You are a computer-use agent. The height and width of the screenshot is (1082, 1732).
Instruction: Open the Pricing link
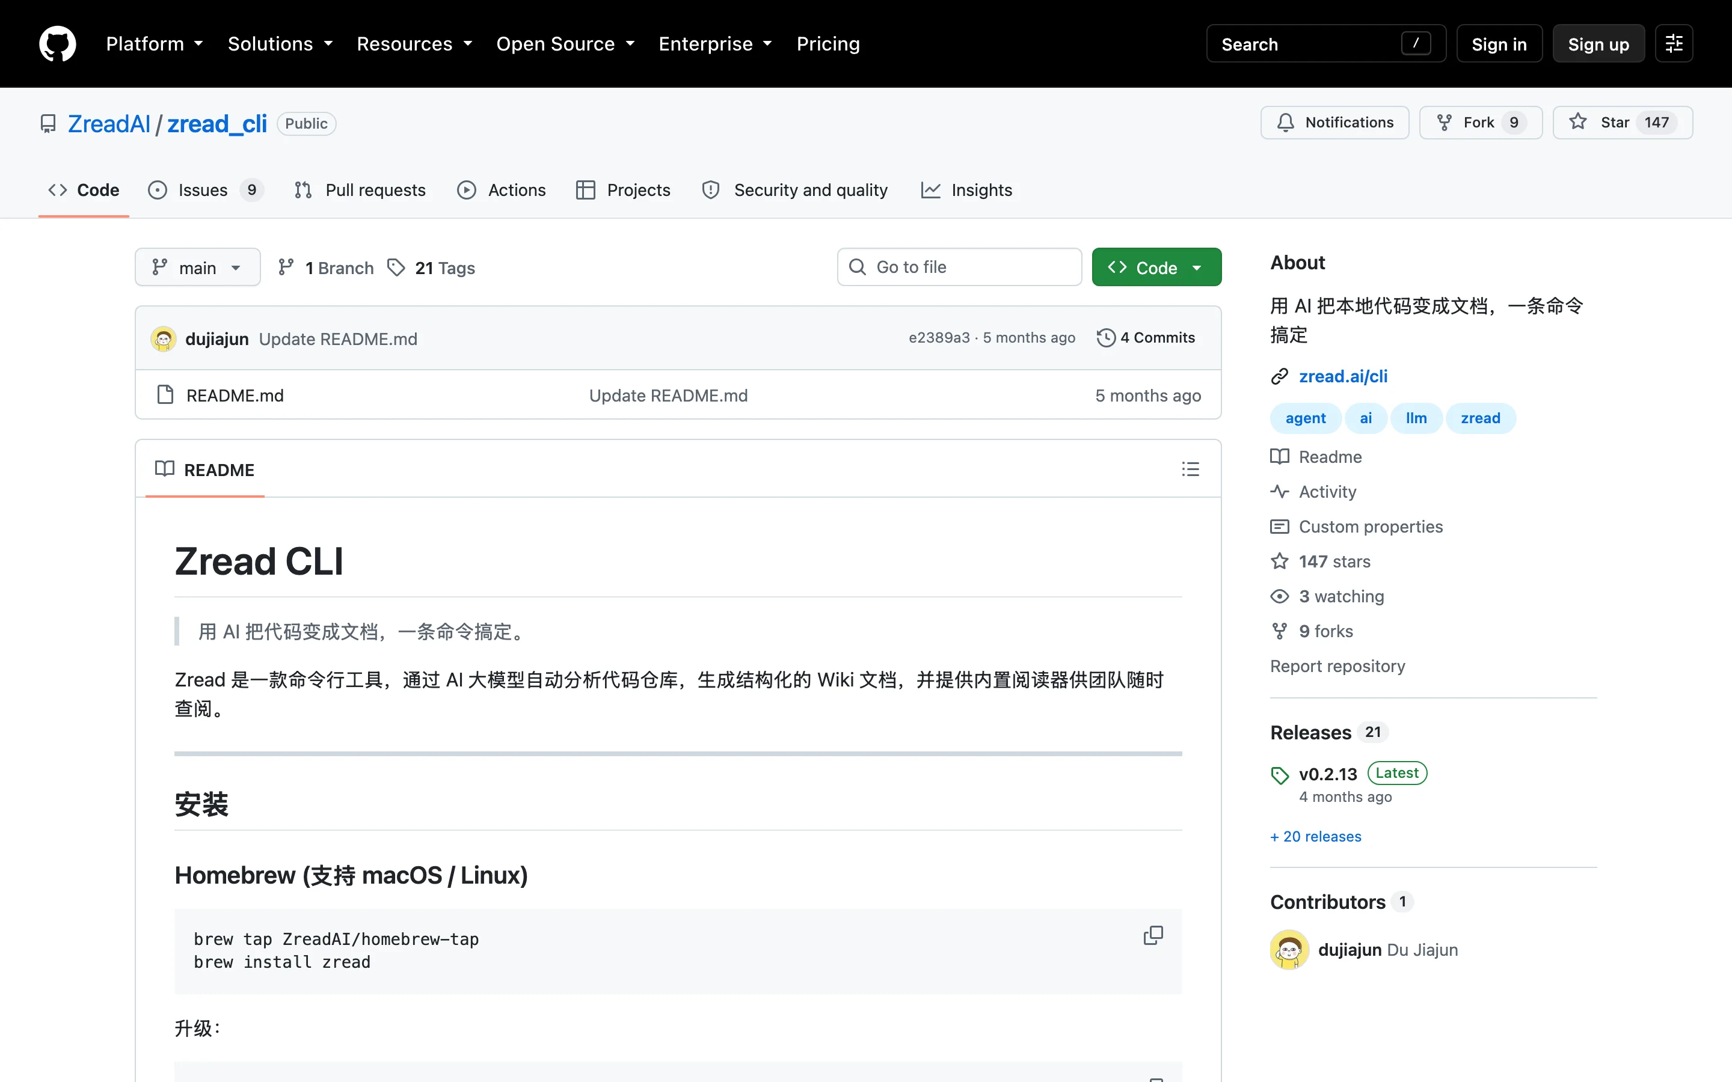coord(828,44)
